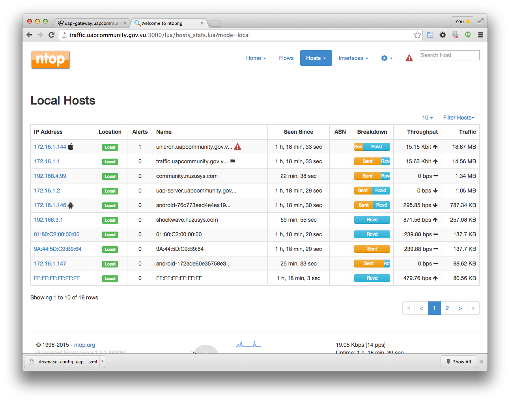The height and width of the screenshot is (402, 510).
Task: Open host 172.16.1.144 details
Action: point(50,147)
